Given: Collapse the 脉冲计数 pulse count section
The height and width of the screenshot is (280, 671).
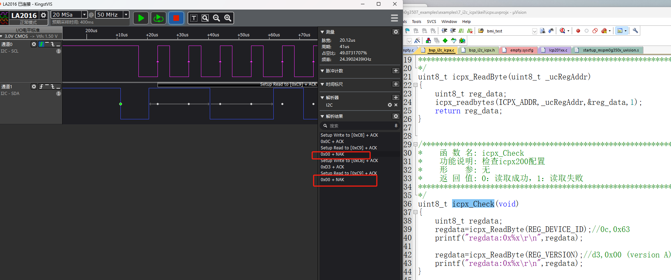Looking at the screenshot, I should [x=322, y=71].
